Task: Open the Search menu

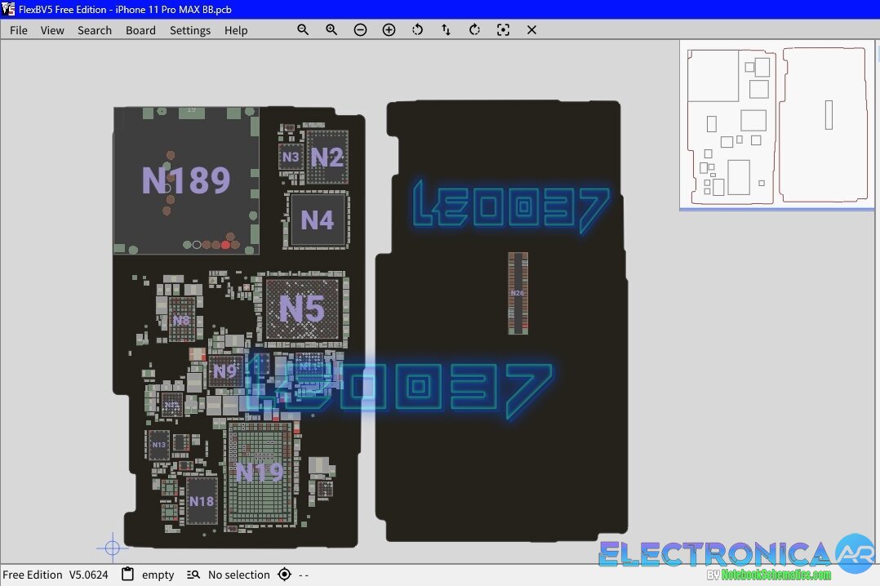Action: pos(95,30)
